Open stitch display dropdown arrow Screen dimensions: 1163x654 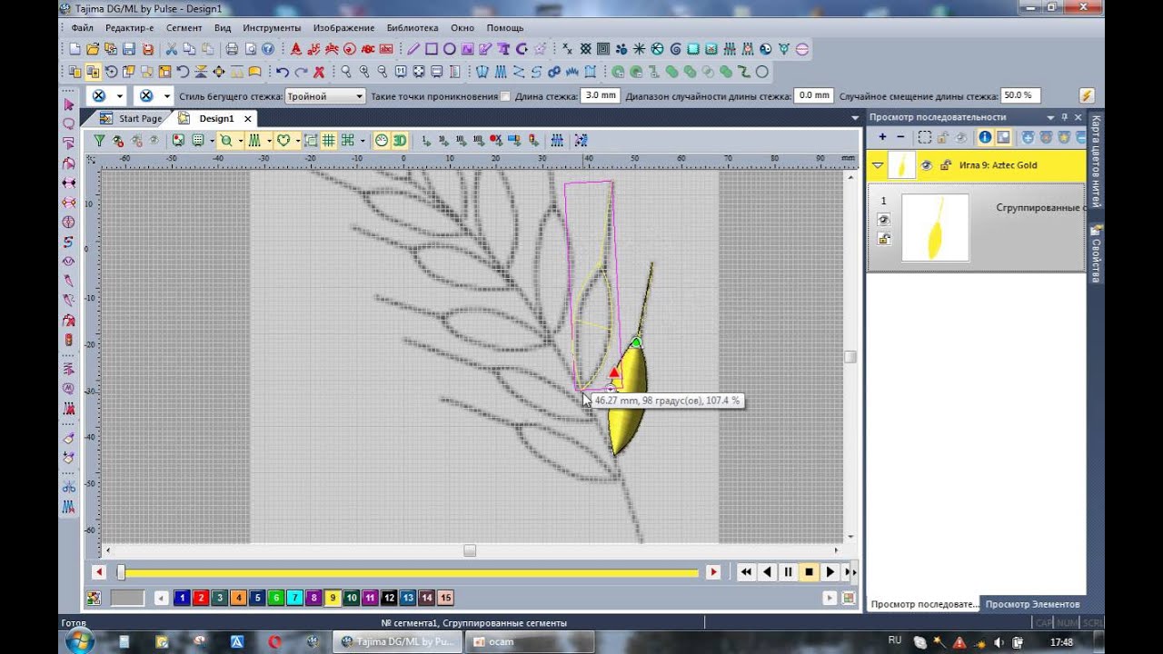click(x=269, y=141)
